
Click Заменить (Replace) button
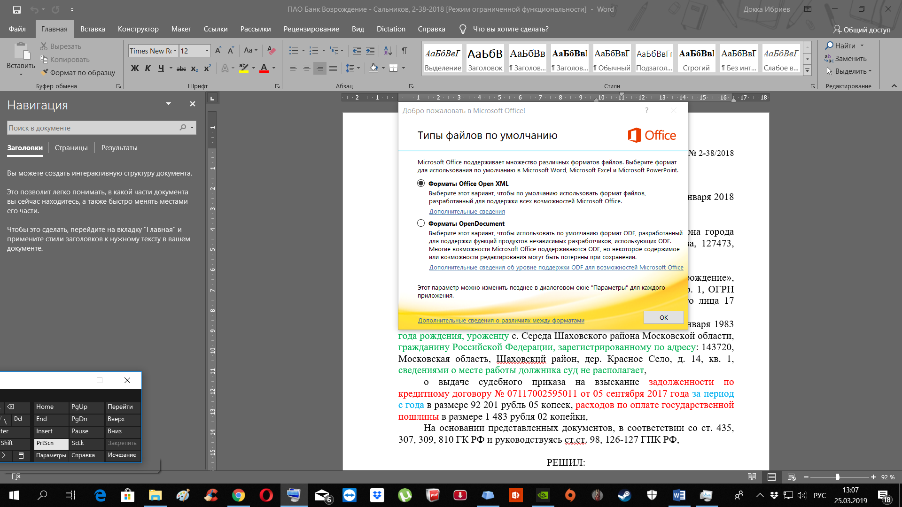click(846, 59)
